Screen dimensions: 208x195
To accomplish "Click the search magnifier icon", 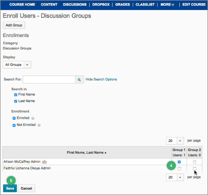I will coord(79,80).
